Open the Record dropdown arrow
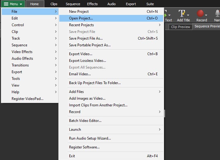This screenshot has width=220, height=160. point(206,15)
